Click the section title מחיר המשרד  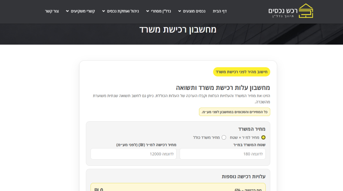tap(252, 129)
